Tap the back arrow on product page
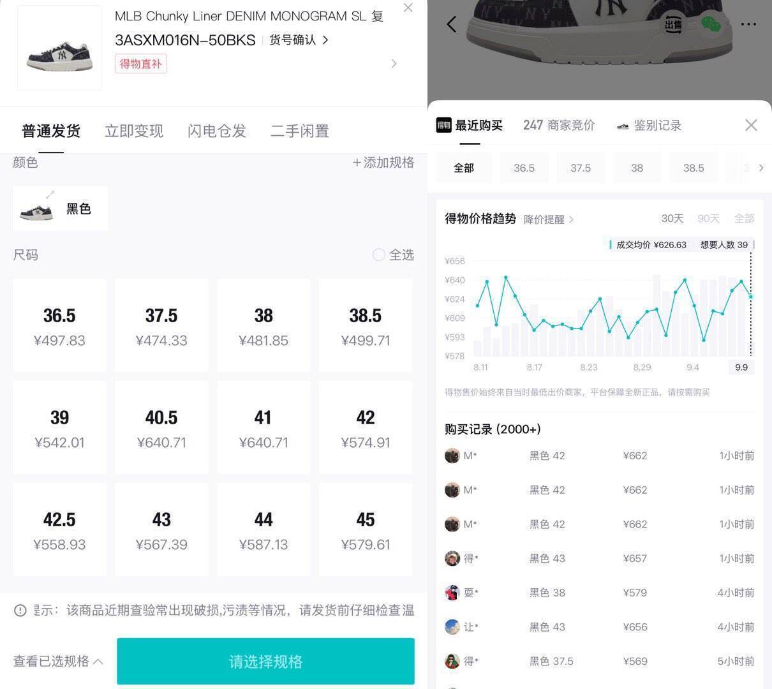 click(x=452, y=24)
